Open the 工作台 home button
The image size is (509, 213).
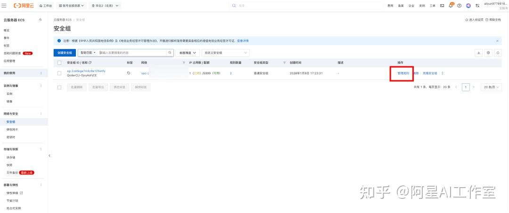tap(45, 6)
